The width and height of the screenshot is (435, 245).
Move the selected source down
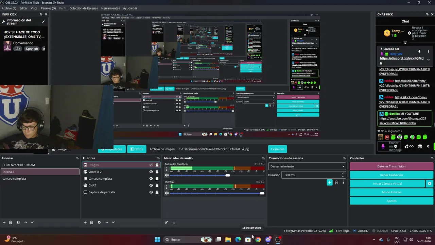(x=113, y=222)
